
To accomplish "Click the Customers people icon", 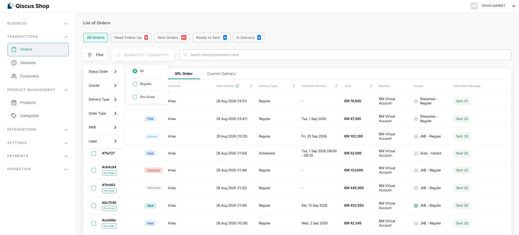I will [x=14, y=76].
